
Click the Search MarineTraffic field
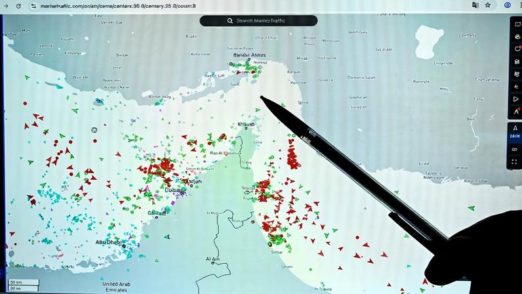point(258,20)
